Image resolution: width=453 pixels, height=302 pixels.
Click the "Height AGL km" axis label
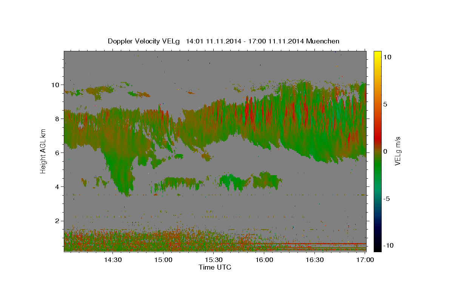(43, 151)
